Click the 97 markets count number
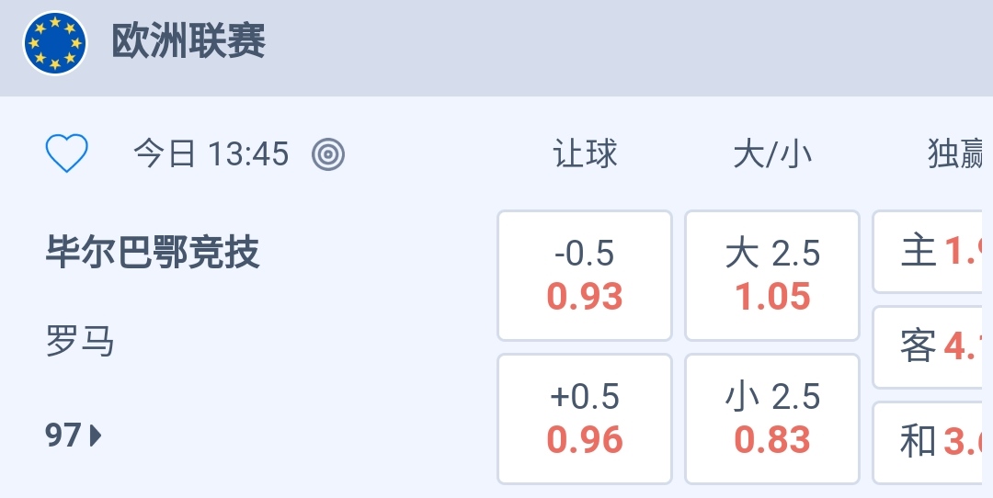Screen dimensions: 993x498 63,435
